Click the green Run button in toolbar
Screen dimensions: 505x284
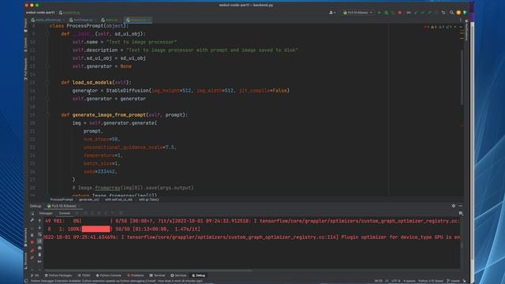pyautogui.click(x=380, y=13)
